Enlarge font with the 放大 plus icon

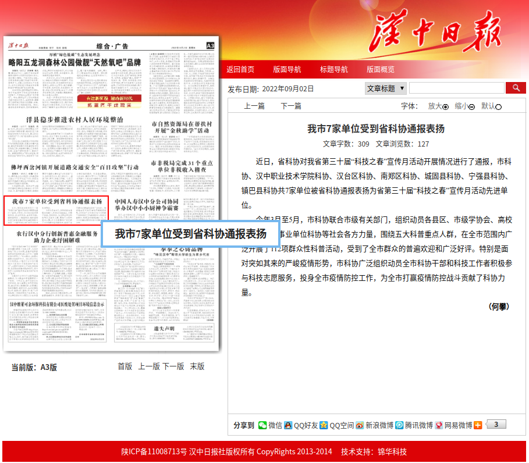click(x=445, y=107)
